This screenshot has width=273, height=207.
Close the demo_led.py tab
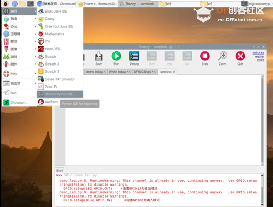(x=105, y=72)
